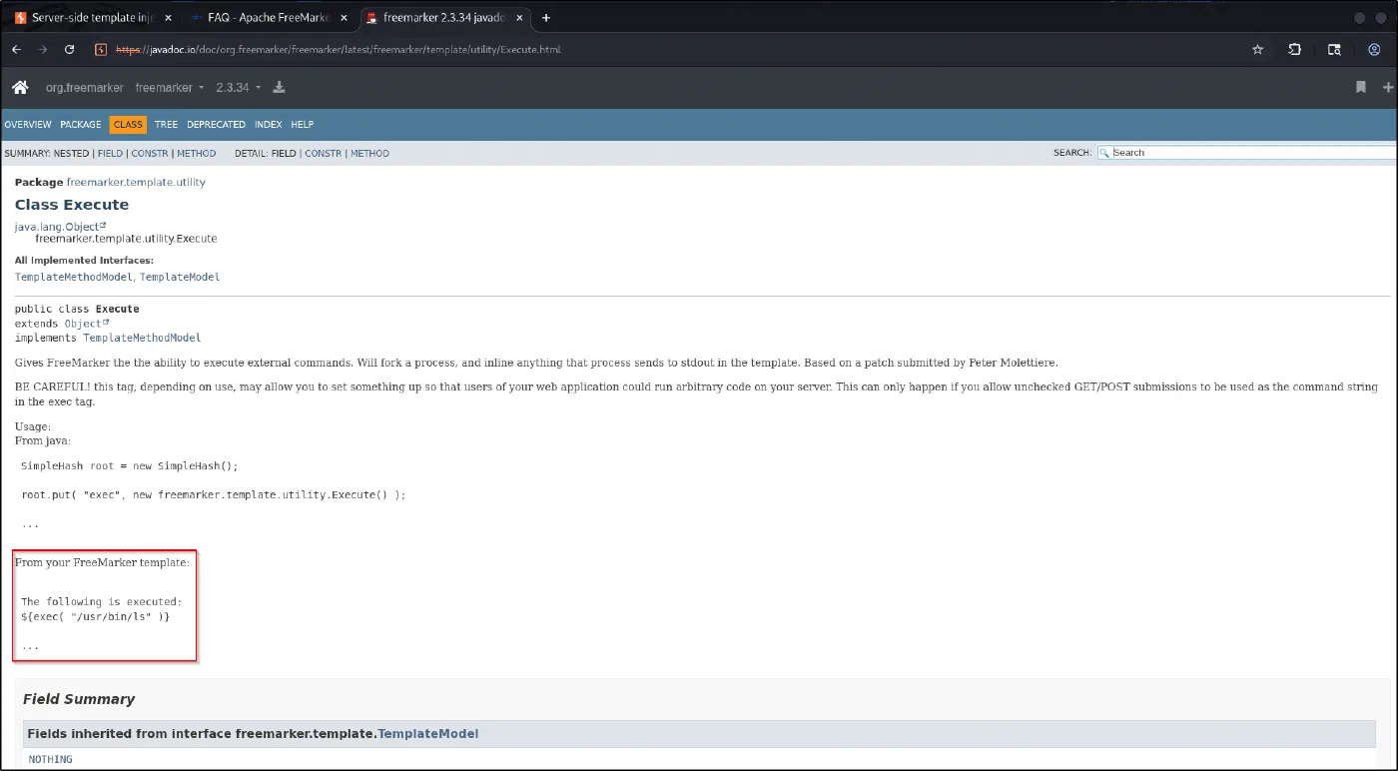Open the tab search icon in toolbar
Screen dimensions: 1398x771
[x=1334, y=49]
